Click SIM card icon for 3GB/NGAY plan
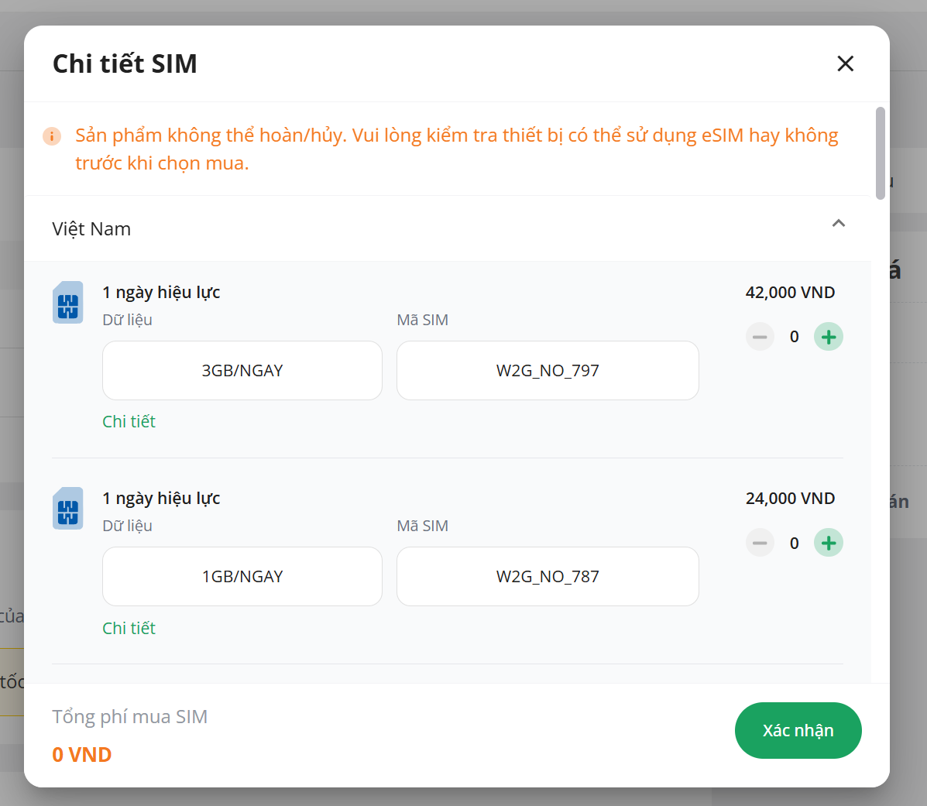This screenshot has height=806, width=927. coord(68,302)
